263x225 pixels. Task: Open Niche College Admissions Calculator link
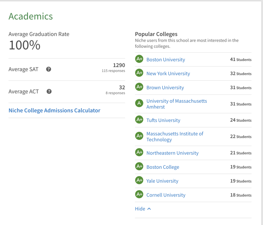(54, 110)
